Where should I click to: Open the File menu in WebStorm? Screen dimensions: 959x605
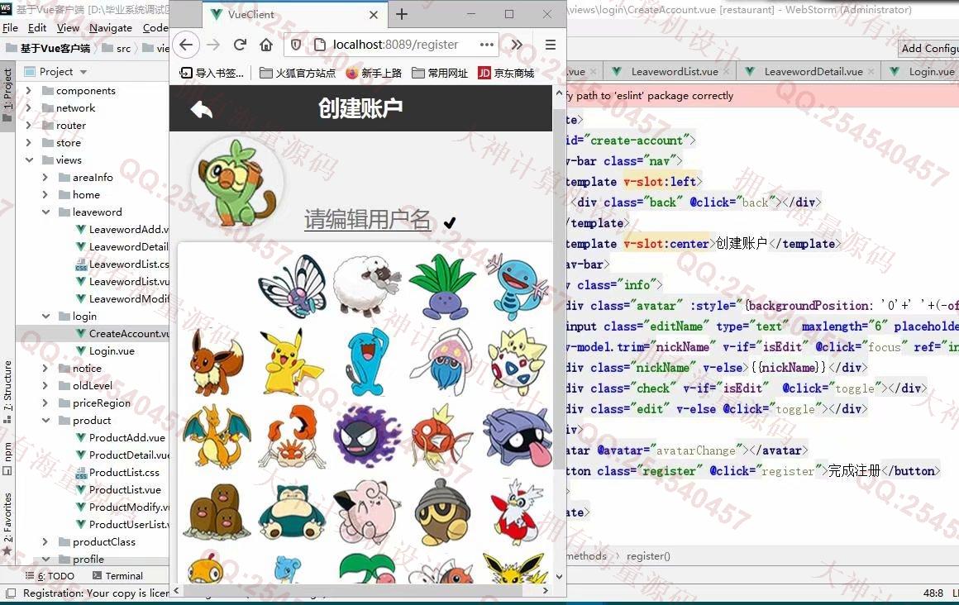(x=11, y=27)
